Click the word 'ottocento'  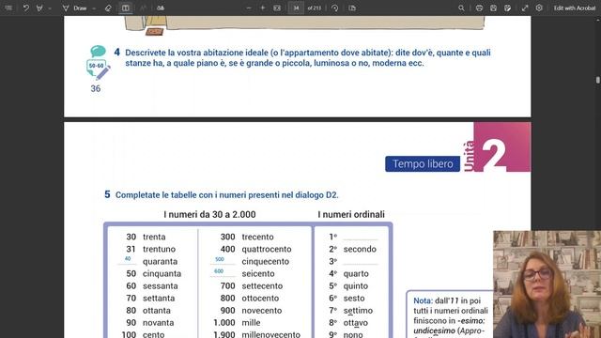260,299
